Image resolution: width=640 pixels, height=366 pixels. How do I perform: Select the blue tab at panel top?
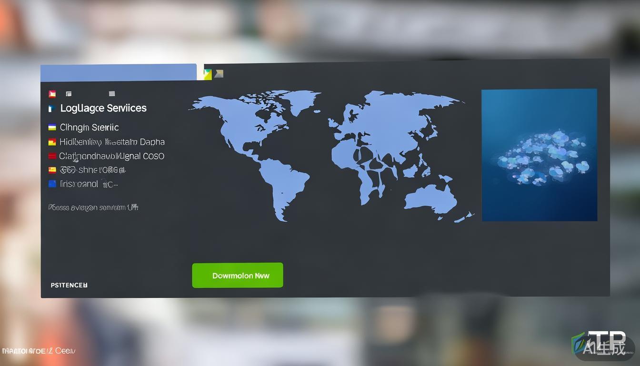(118, 72)
